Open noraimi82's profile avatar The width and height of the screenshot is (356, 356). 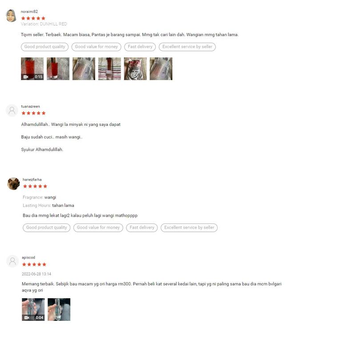pyautogui.click(x=11, y=16)
